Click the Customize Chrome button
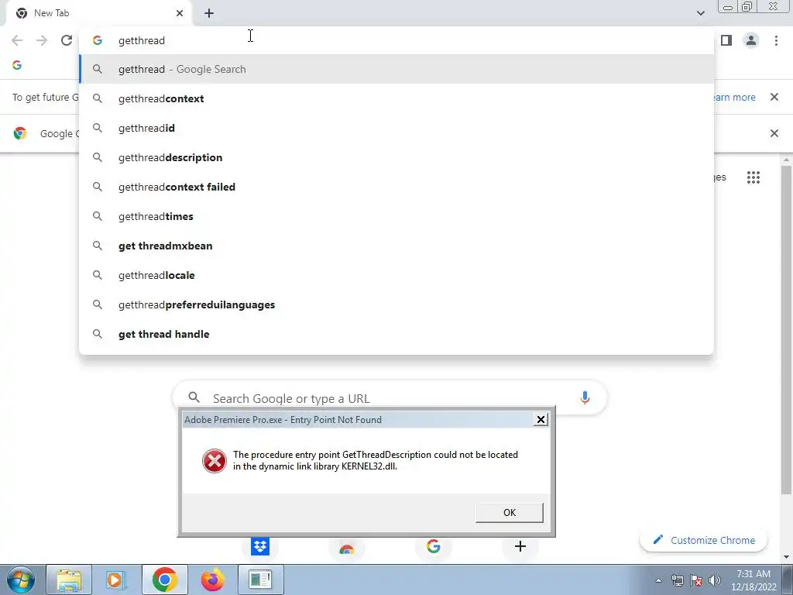 pyautogui.click(x=703, y=540)
